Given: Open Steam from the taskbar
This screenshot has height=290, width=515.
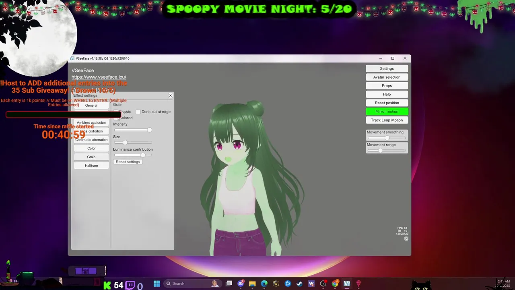Looking at the screenshot, I should (299, 284).
